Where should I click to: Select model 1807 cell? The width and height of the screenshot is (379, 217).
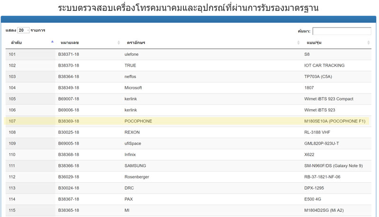tap(309, 87)
